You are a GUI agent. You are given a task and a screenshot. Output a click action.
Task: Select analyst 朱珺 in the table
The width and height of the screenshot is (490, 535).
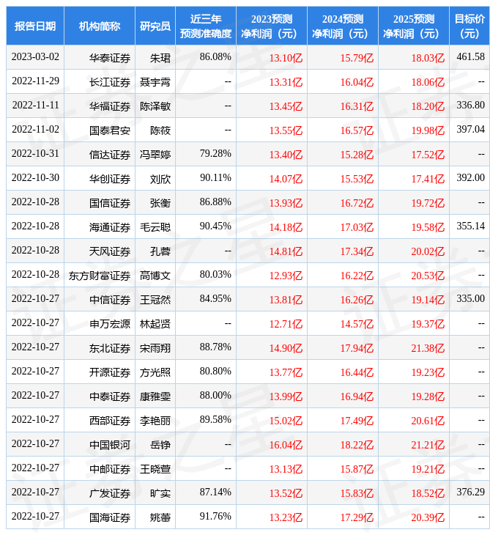(160, 57)
